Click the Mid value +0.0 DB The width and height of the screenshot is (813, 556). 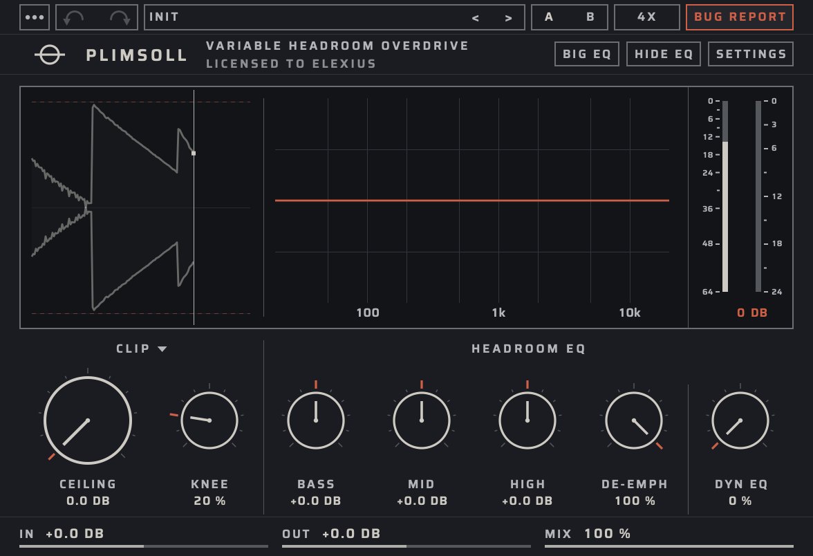pos(422,501)
